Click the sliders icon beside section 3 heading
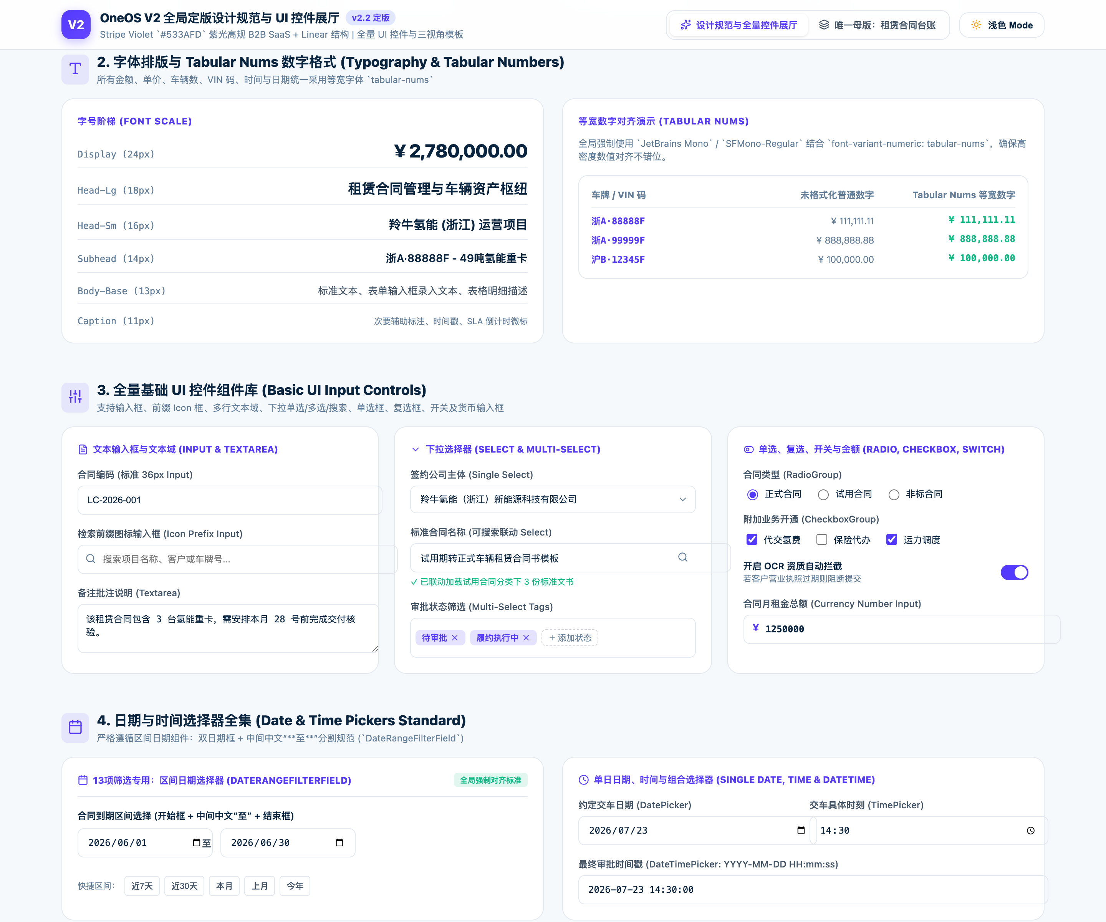This screenshot has height=922, width=1106. coord(75,397)
